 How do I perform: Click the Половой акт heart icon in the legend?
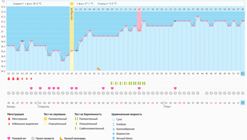pyautogui.click(x=9, y=138)
